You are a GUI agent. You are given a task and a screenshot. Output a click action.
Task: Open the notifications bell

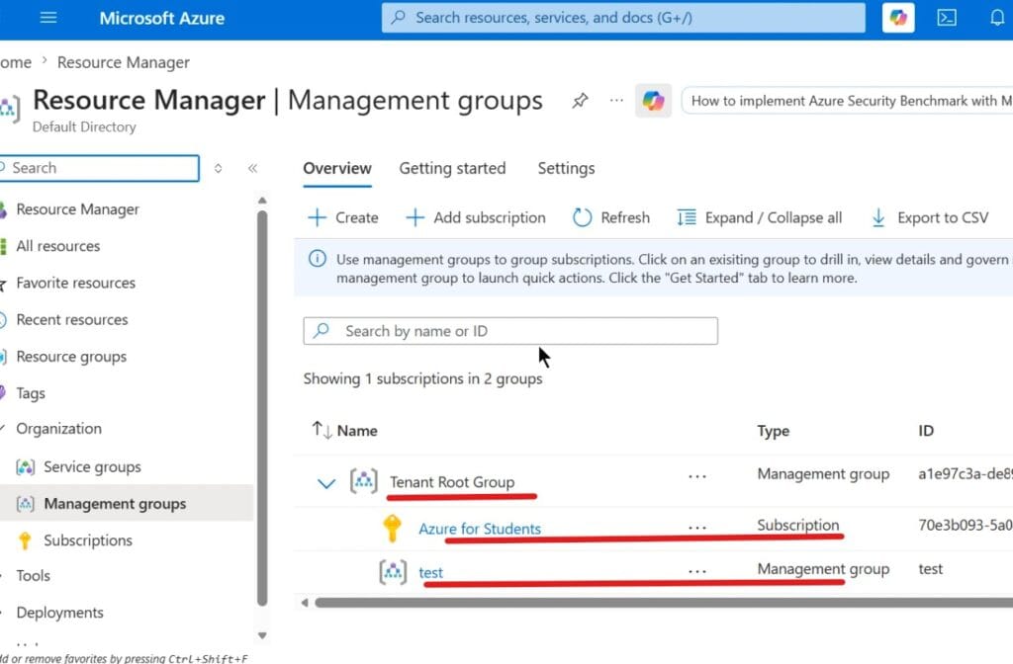pyautogui.click(x=997, y=18)
